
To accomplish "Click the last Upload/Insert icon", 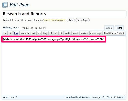I will pos(45,28).
